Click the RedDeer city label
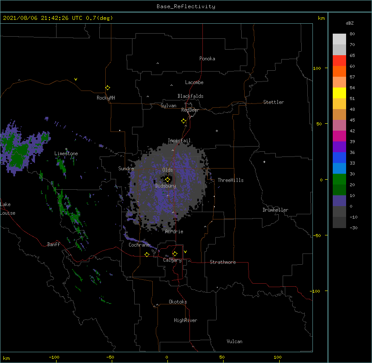 (190, 110)
